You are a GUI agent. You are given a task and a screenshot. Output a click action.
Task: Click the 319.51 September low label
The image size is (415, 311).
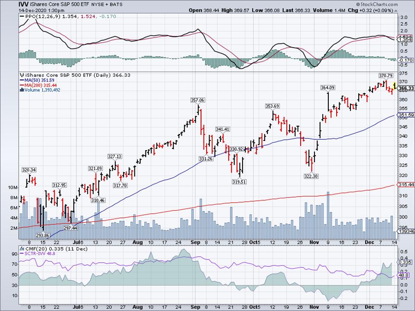pyautogui.click(x=239, y=182)
